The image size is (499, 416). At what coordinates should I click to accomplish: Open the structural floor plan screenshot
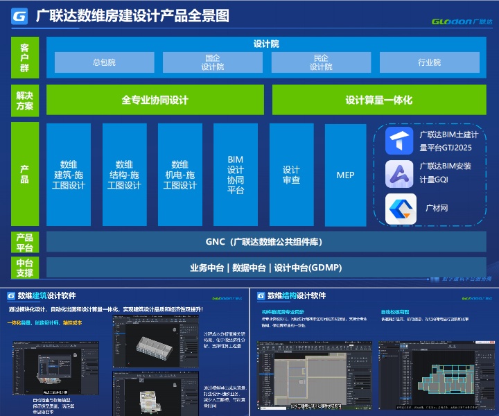point(315,375)
